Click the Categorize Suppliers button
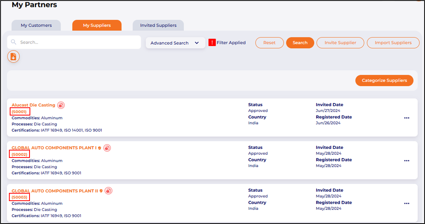Screen dimensions: 425x224 [384, 80]
